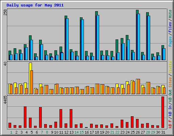The width and height of the screenshot is (174, 136).
Task: Click day 10 on the x-axis
Action: coord(56,132)
